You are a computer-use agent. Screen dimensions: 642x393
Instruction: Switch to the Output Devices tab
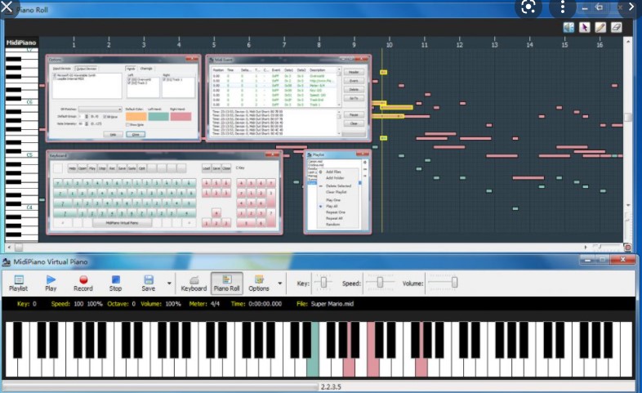[86, 69]
